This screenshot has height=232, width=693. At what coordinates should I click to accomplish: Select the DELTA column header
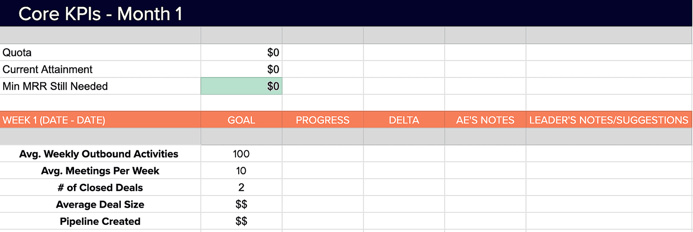404,120
